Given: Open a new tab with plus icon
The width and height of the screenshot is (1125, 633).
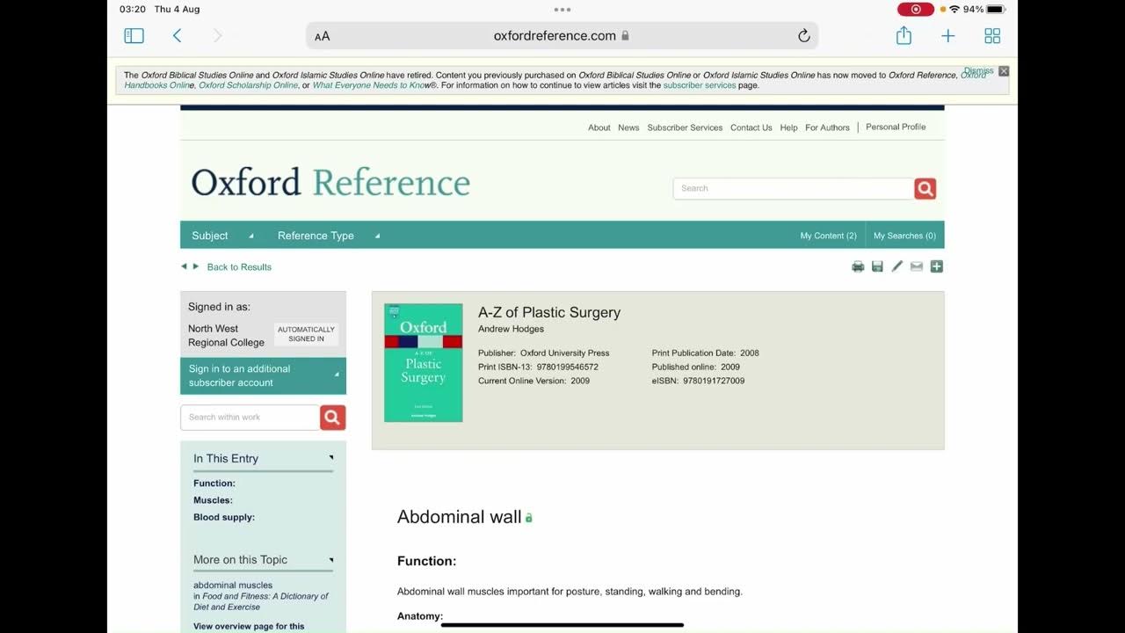Looking at the screenshot, I should [x=948, y=36].
